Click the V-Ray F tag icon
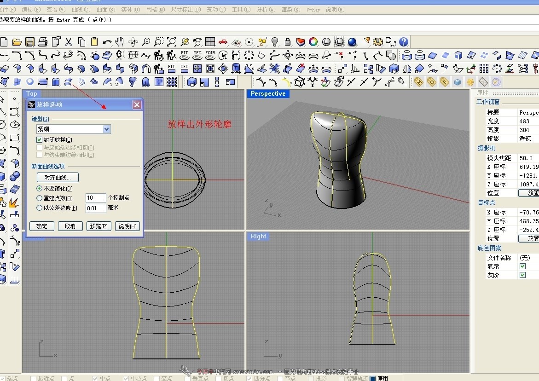Viewport: 539px width, 381px height. click(x=445, y=82)
